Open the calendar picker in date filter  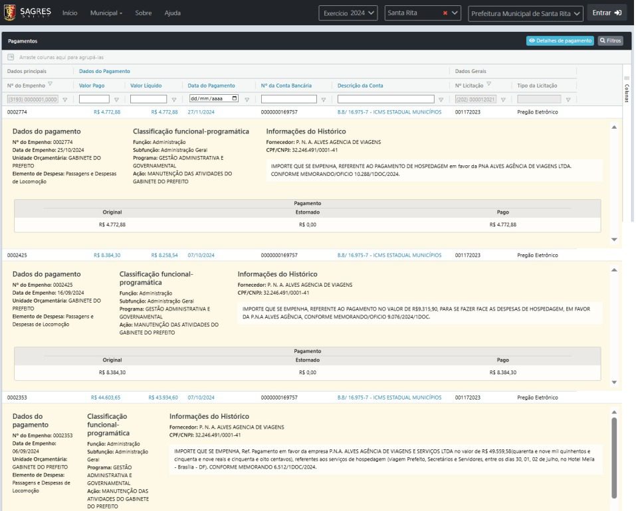(235, 98)
